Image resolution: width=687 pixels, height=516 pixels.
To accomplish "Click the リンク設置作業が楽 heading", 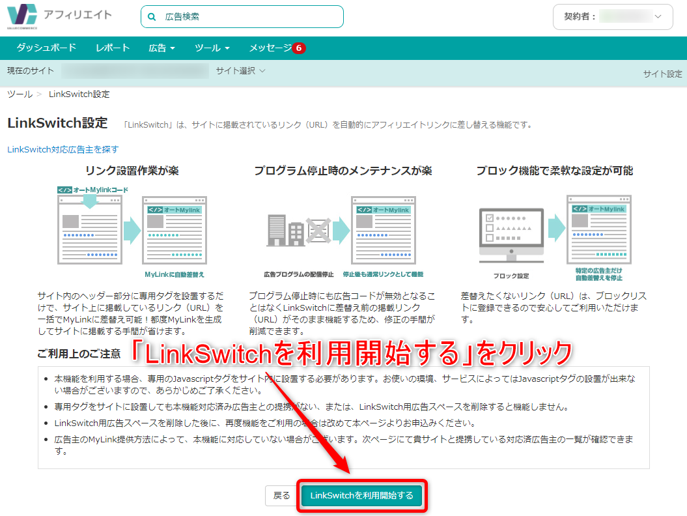I will click(x=132, y=171).
